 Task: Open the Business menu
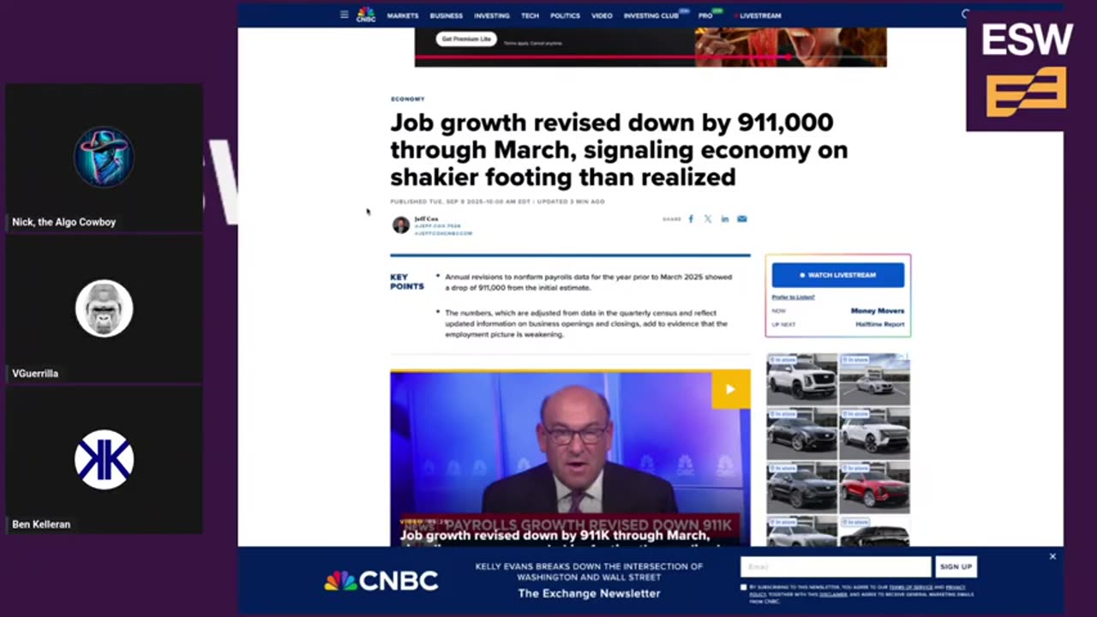click(447, 15)
